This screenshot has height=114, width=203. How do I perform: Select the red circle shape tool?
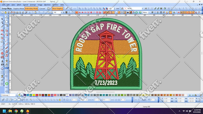pos(2,53)
